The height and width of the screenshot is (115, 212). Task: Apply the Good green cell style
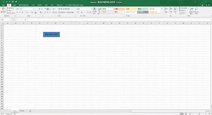click(143, 9)
